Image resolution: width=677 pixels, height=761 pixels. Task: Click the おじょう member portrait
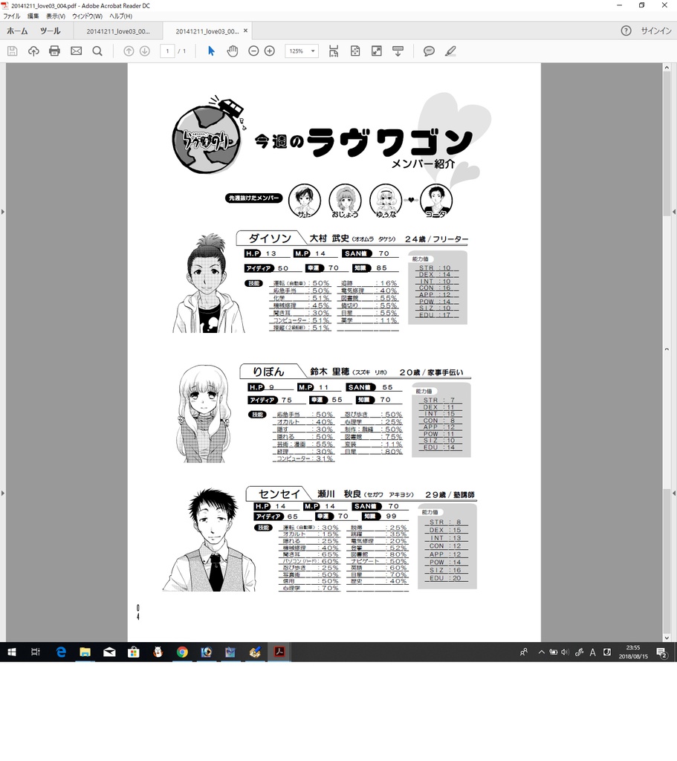(345, 201)
